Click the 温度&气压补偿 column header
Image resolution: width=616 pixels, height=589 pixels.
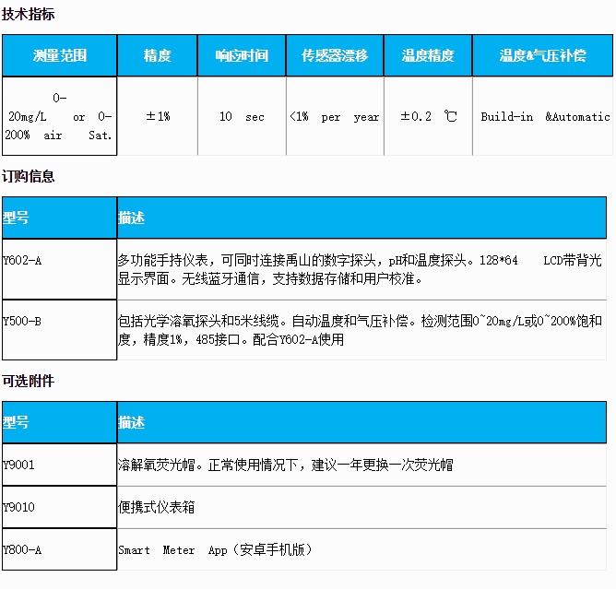click(x=542, y=56)
